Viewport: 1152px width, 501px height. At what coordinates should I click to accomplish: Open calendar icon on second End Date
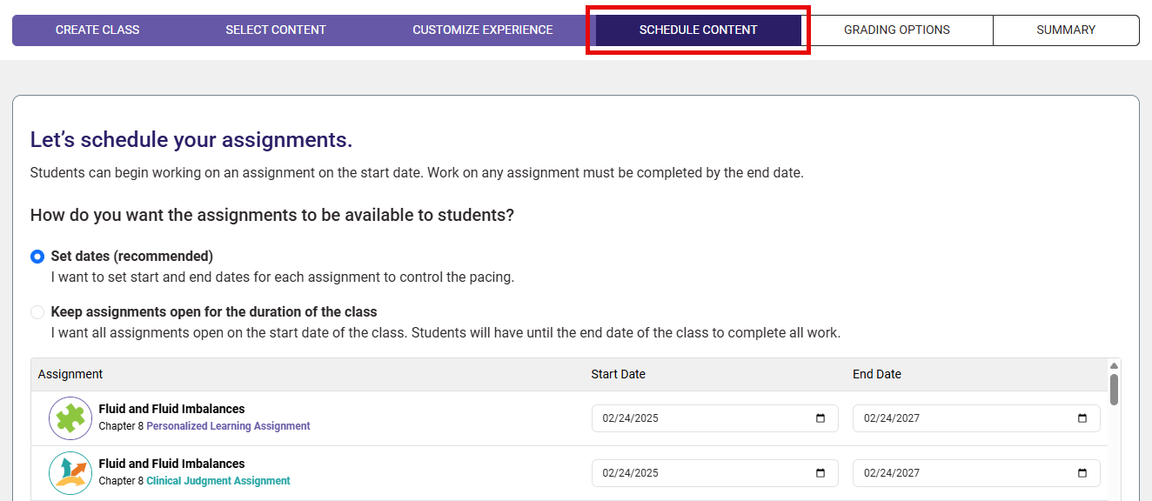[x=1082, y=473]
